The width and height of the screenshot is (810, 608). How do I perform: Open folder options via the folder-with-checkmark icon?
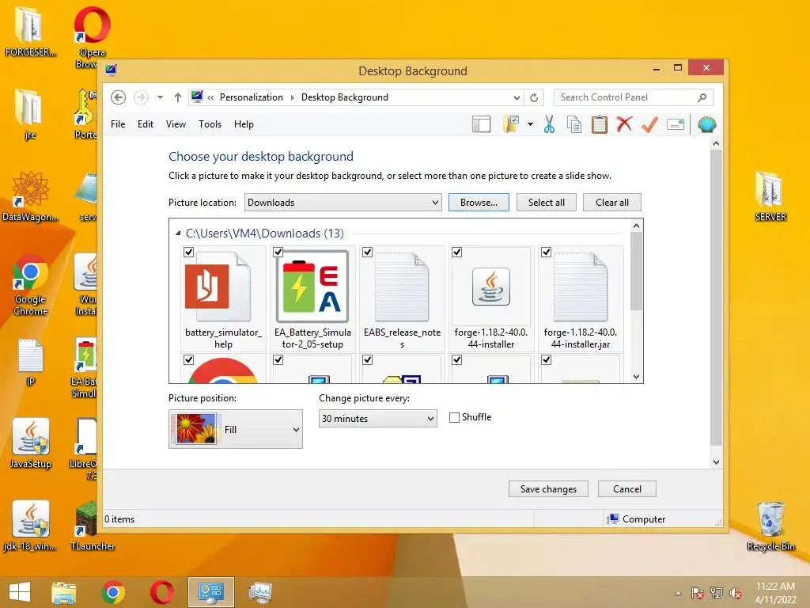pos(511,124)
